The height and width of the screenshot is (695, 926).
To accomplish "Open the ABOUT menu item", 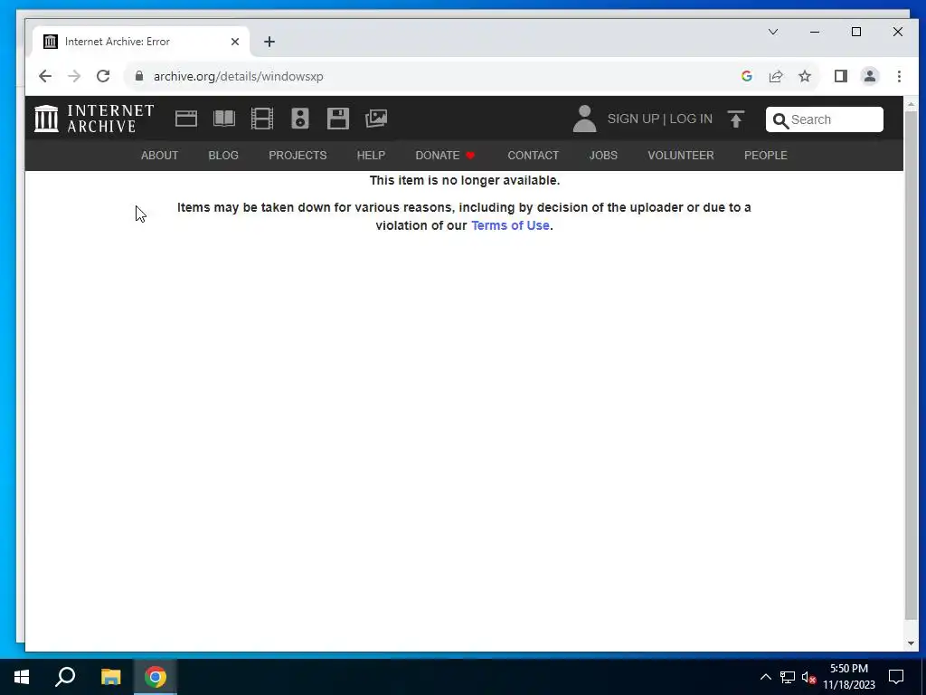I will pos(159,156).
